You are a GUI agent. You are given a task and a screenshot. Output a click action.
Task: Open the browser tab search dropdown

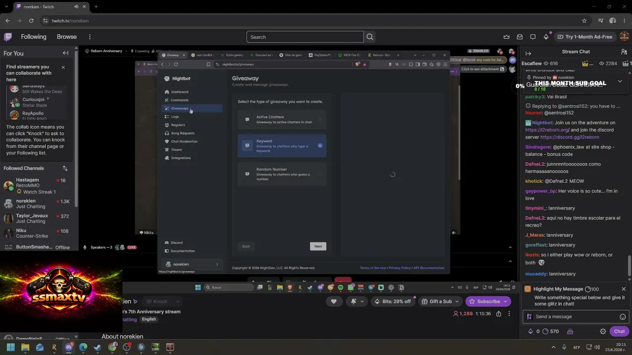pyautogui.click(x=6, y=6)
